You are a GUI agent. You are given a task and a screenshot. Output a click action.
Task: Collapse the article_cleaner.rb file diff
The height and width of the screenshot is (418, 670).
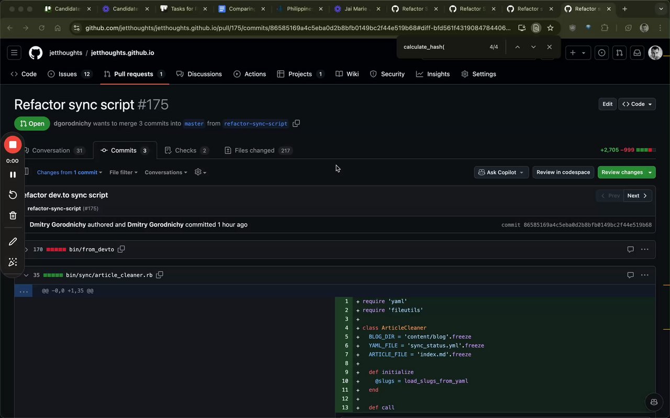click(26, 275)
